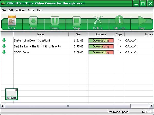
Task: Click the C:\xxxx\ location of SOAD Boom
Action: tap(131, 52)
